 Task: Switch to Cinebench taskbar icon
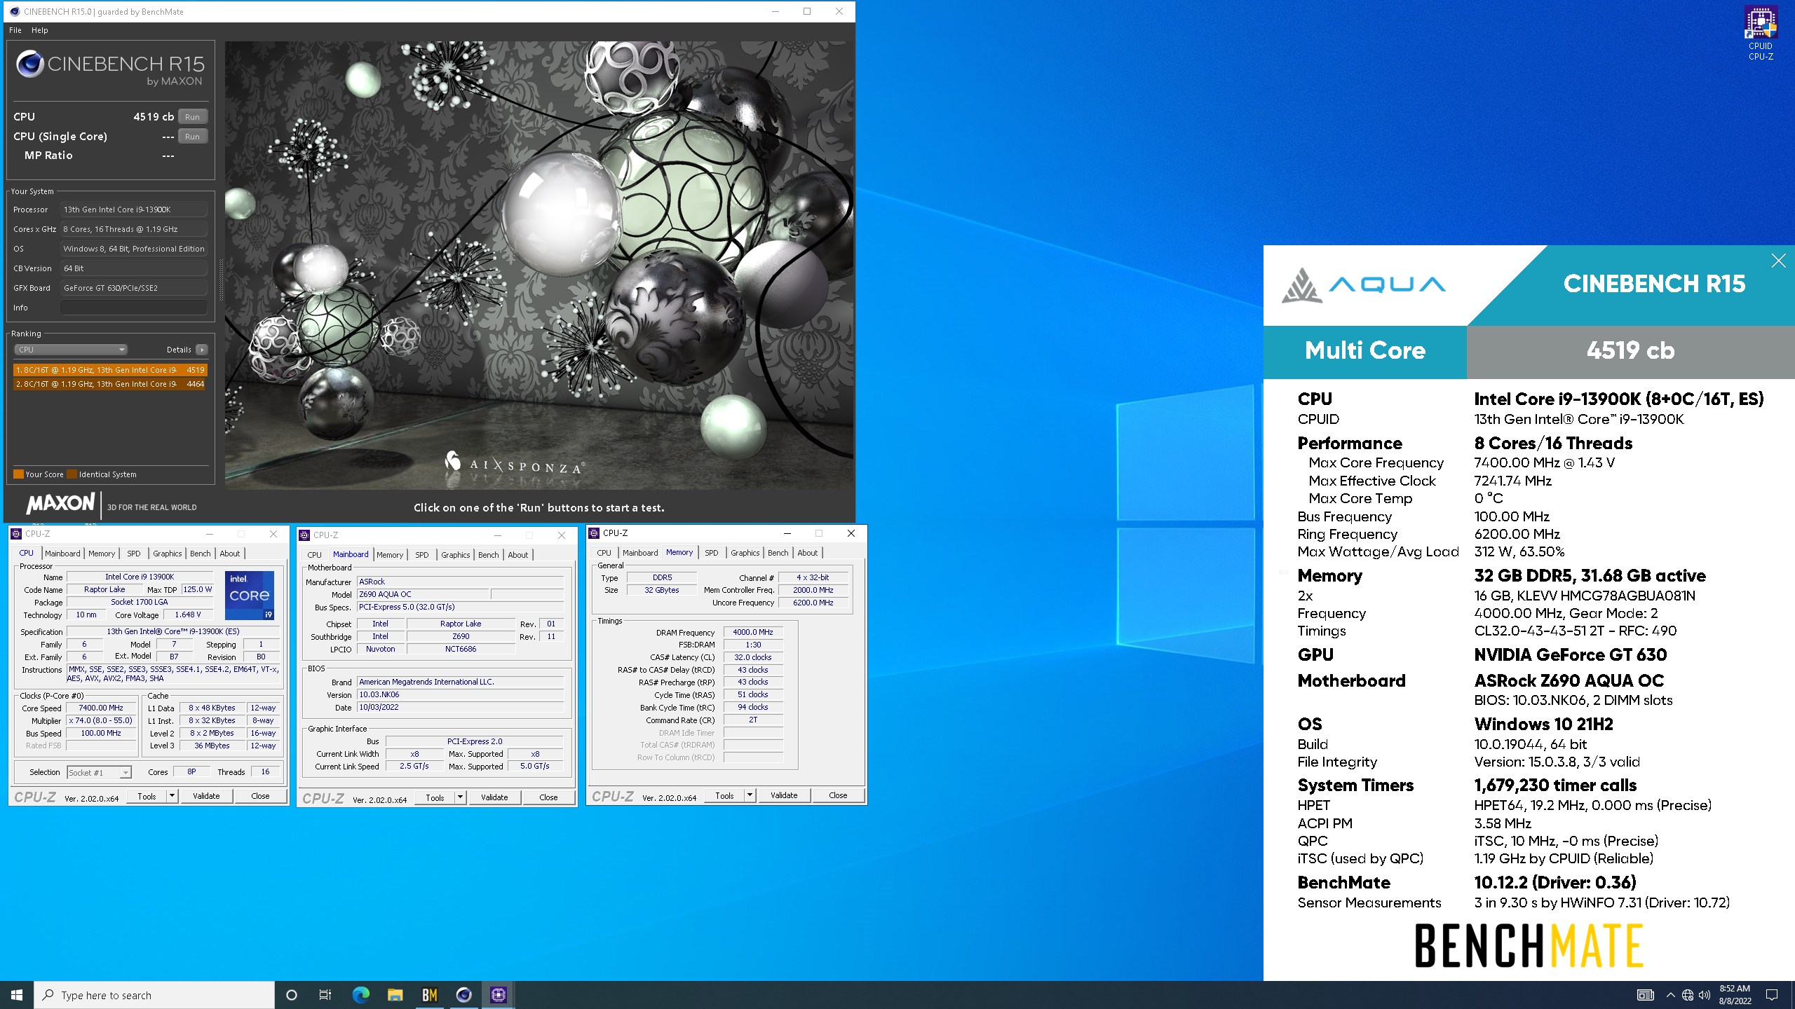pyautogui.click(x=464, y=995)
